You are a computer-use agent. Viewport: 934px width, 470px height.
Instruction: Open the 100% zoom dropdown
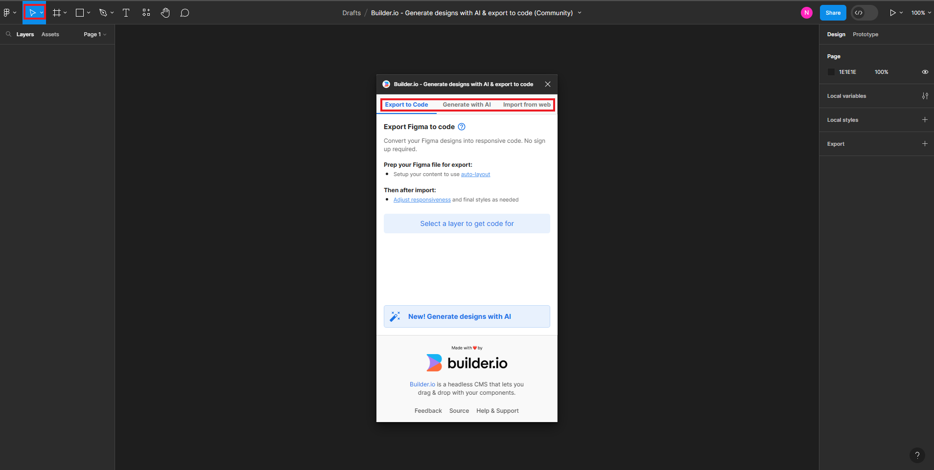pos(921,13)
